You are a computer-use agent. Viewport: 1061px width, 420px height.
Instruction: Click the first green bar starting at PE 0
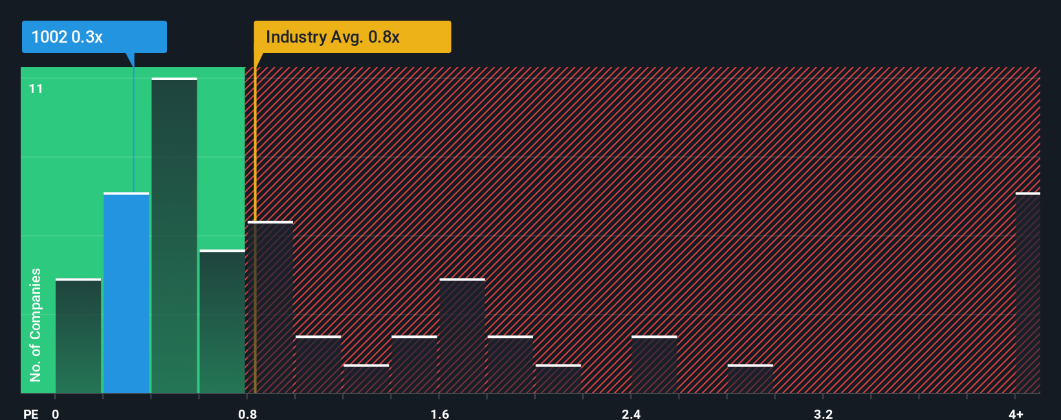(78, 336)
